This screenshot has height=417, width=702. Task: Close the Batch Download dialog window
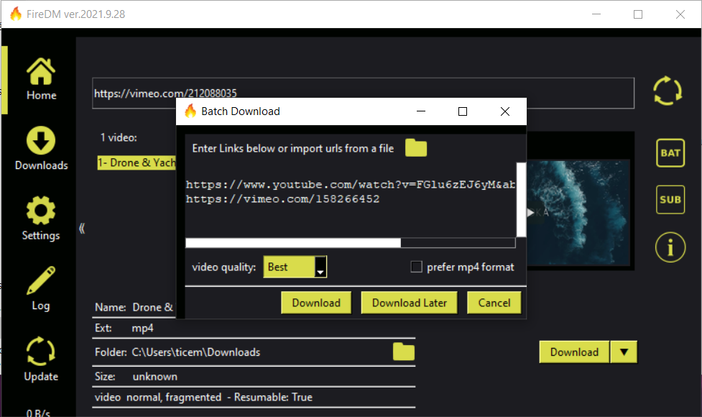pos(505,111)
